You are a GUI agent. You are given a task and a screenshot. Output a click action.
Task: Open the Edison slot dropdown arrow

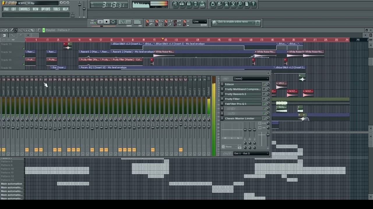click(x=222, y=84)
